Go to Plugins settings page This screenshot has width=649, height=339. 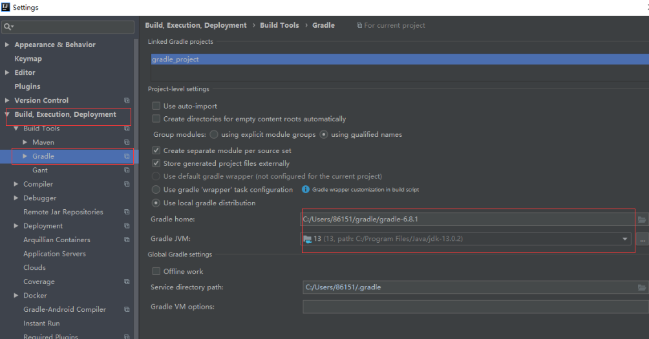(27, 87)
